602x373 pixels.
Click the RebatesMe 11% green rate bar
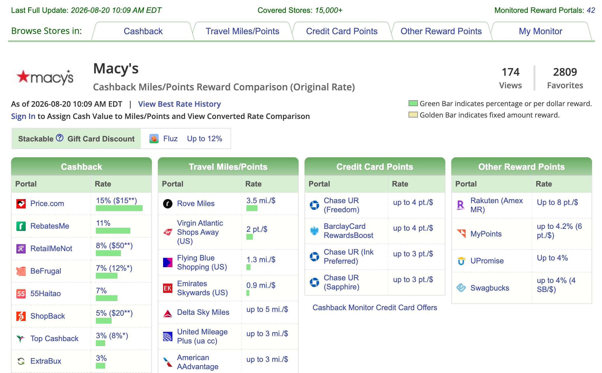pos(113,231)
